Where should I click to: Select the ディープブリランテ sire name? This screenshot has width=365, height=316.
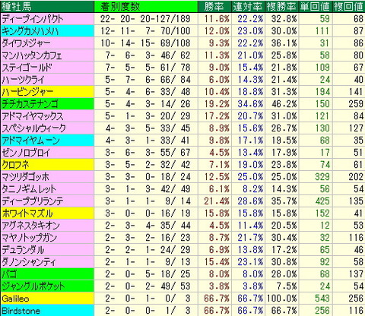(x=33, y=201)
